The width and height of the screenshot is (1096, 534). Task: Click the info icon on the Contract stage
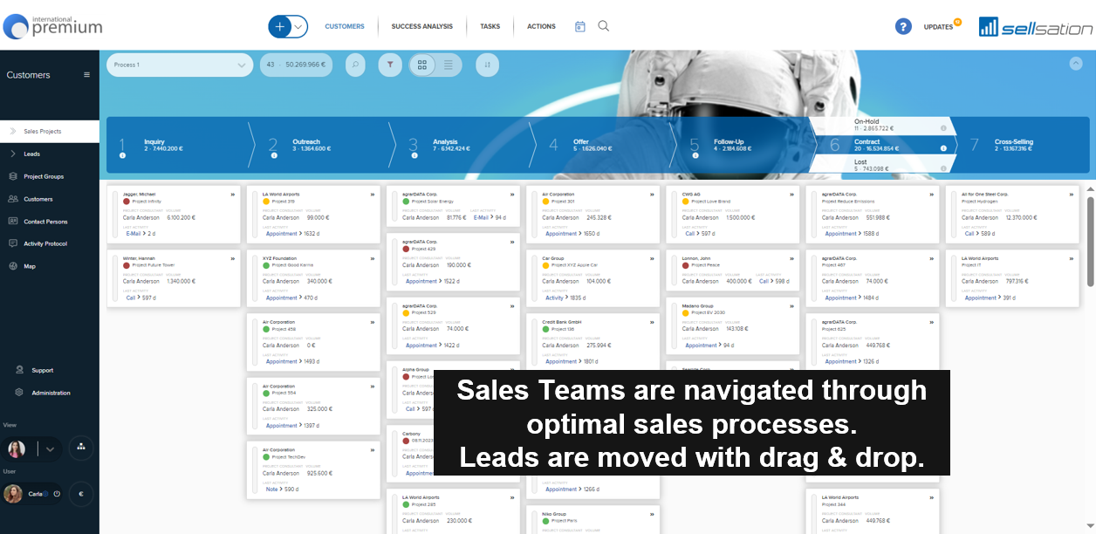click(943, 148)
